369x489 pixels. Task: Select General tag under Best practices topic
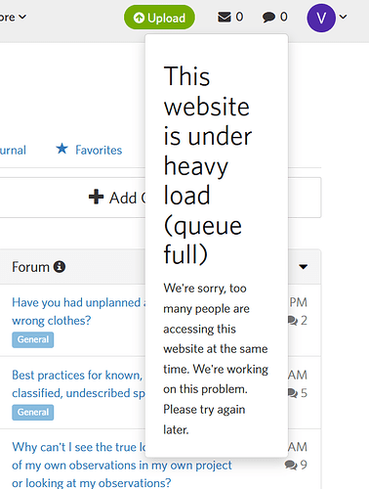pos(33,413)
